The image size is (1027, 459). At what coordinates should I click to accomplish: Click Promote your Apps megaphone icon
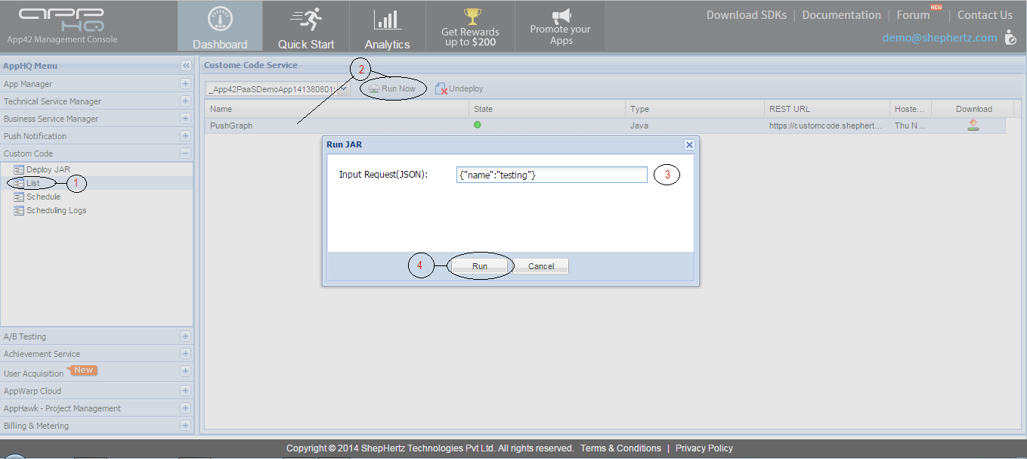click(561, 14)
